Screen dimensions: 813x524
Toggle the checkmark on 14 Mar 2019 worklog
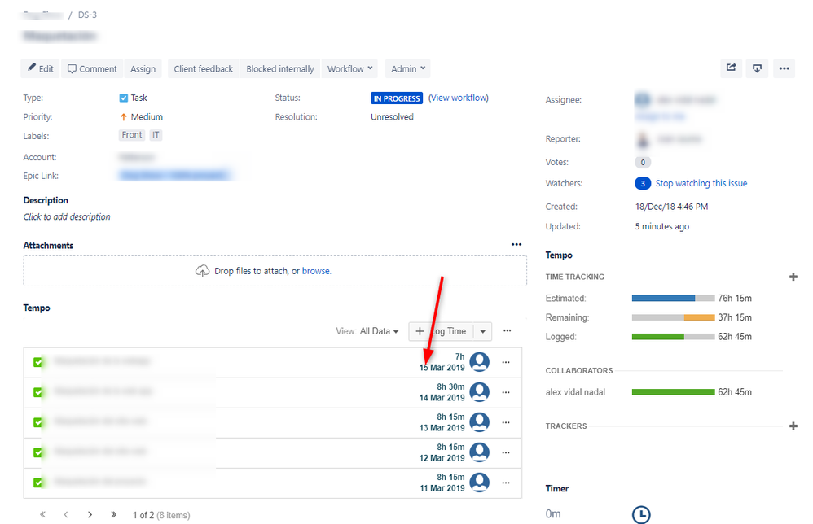pos(37,392)
